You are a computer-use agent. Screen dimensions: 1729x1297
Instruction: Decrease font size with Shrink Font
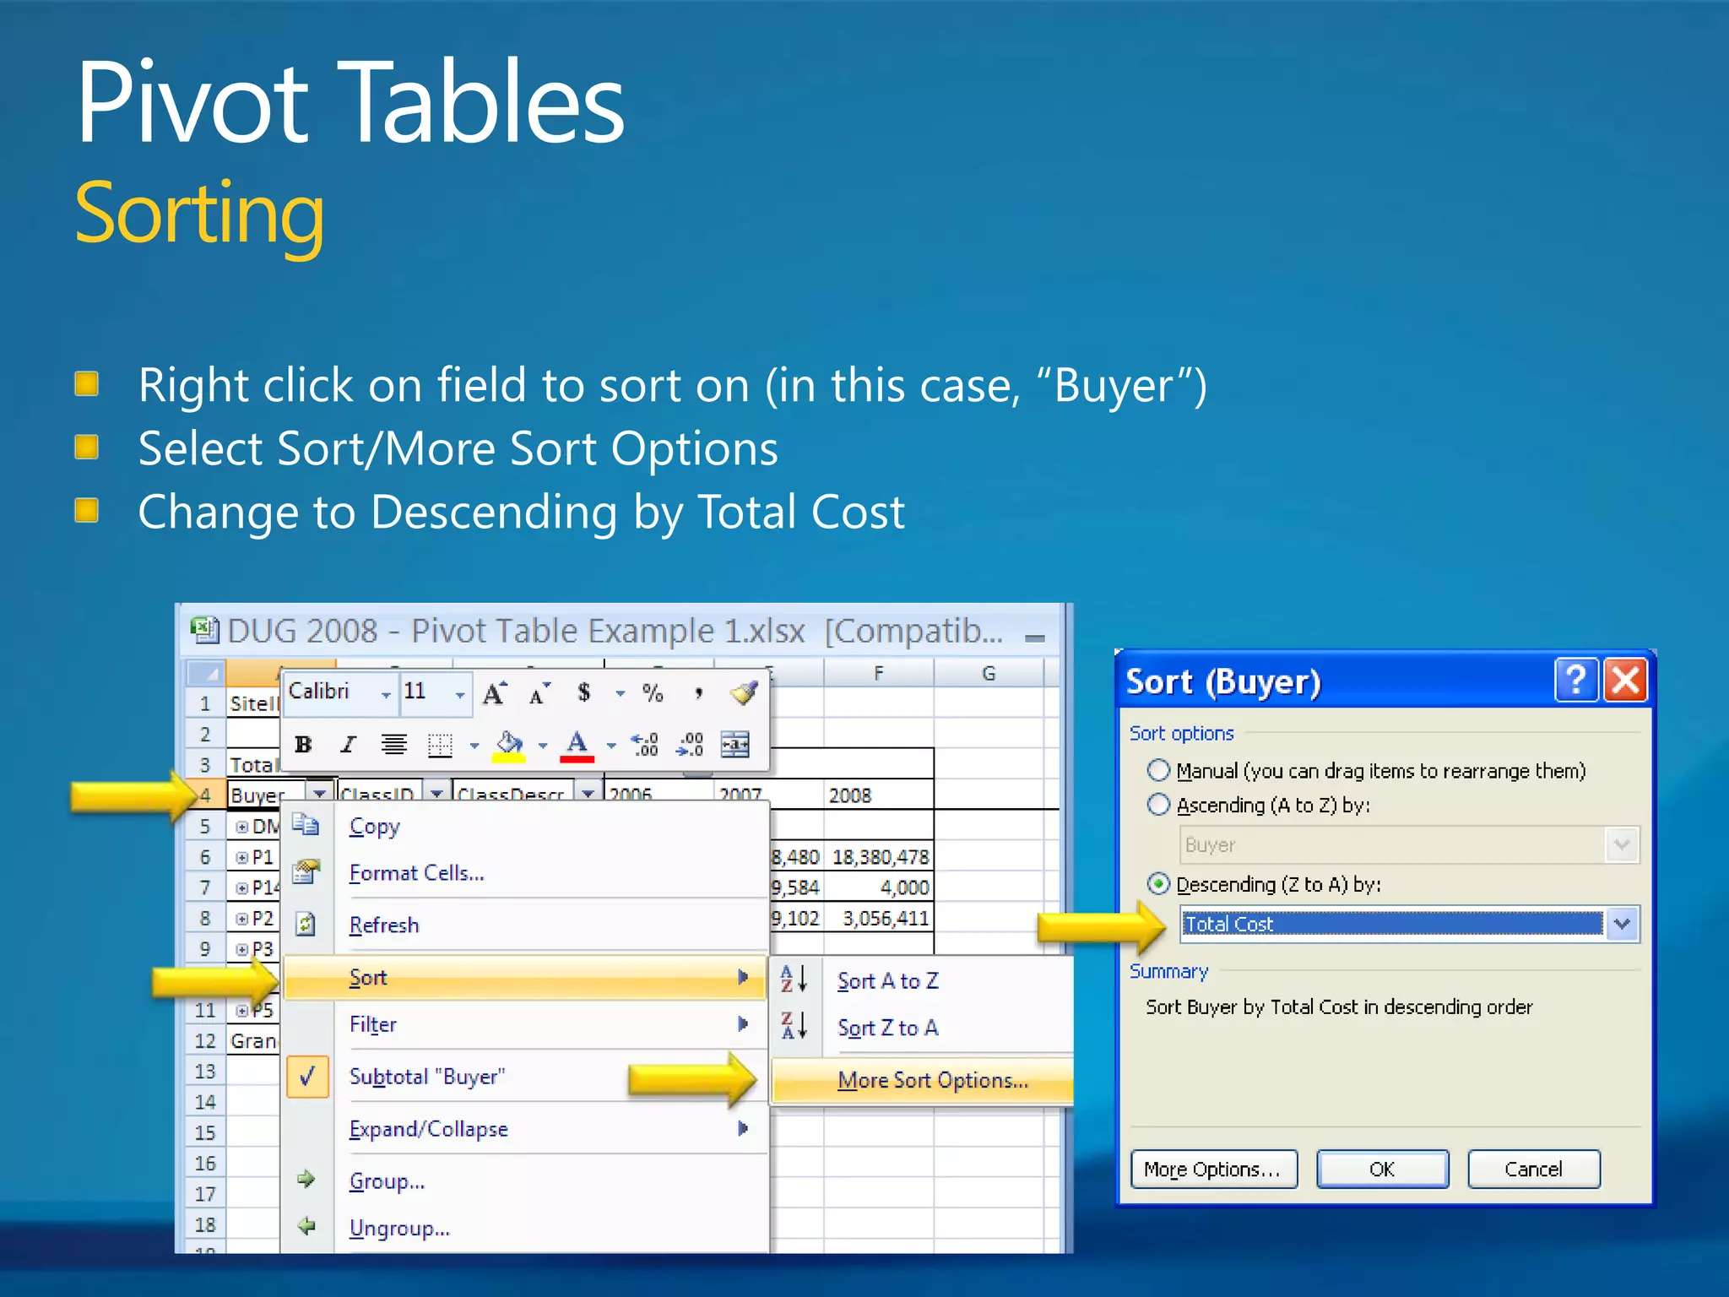pyautogui.click(x=539, y=693)
